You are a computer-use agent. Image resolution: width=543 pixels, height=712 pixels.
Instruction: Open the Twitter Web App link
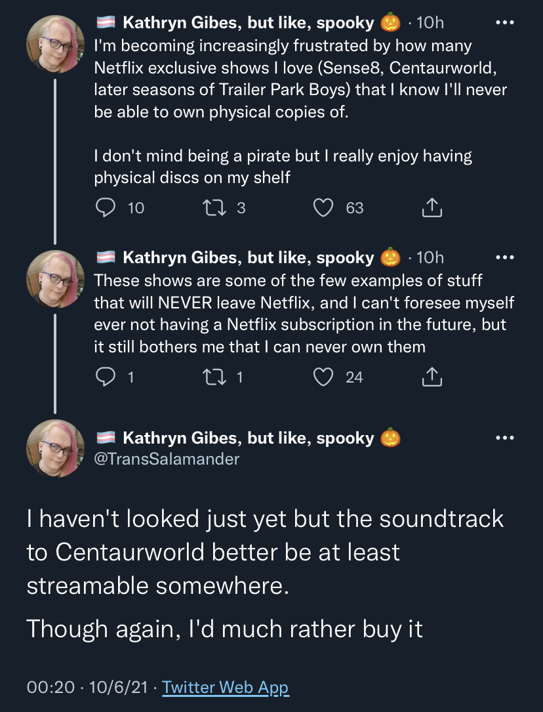coord(226,687)
